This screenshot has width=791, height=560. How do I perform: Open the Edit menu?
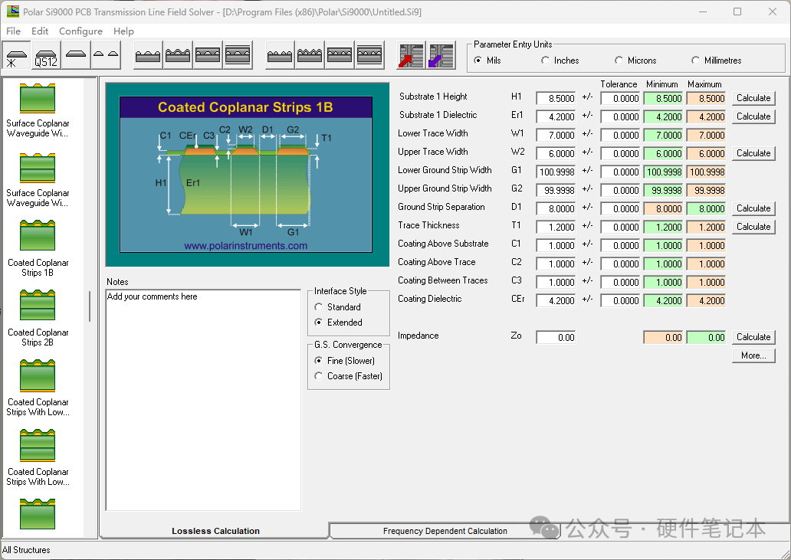click(40, 31)
